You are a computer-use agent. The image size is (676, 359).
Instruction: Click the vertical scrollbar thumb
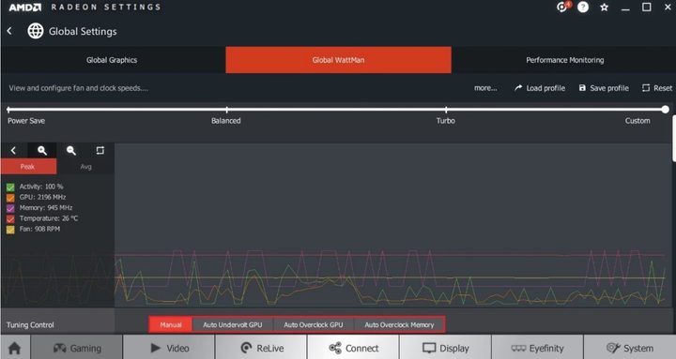pos(674,137)
